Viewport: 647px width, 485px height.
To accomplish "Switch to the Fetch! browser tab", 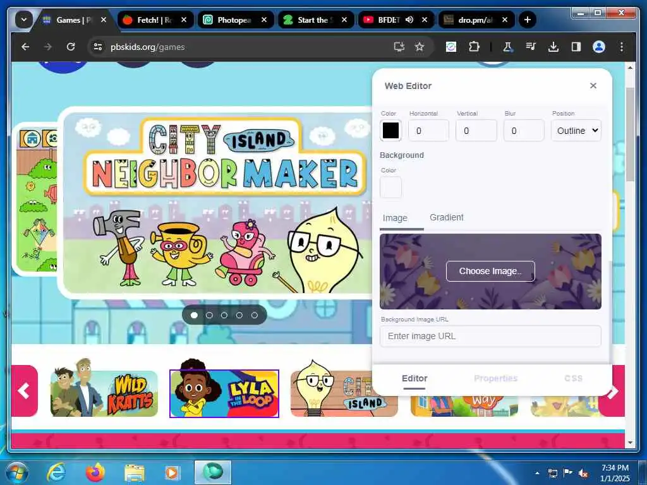I will (x=155, y=20).
